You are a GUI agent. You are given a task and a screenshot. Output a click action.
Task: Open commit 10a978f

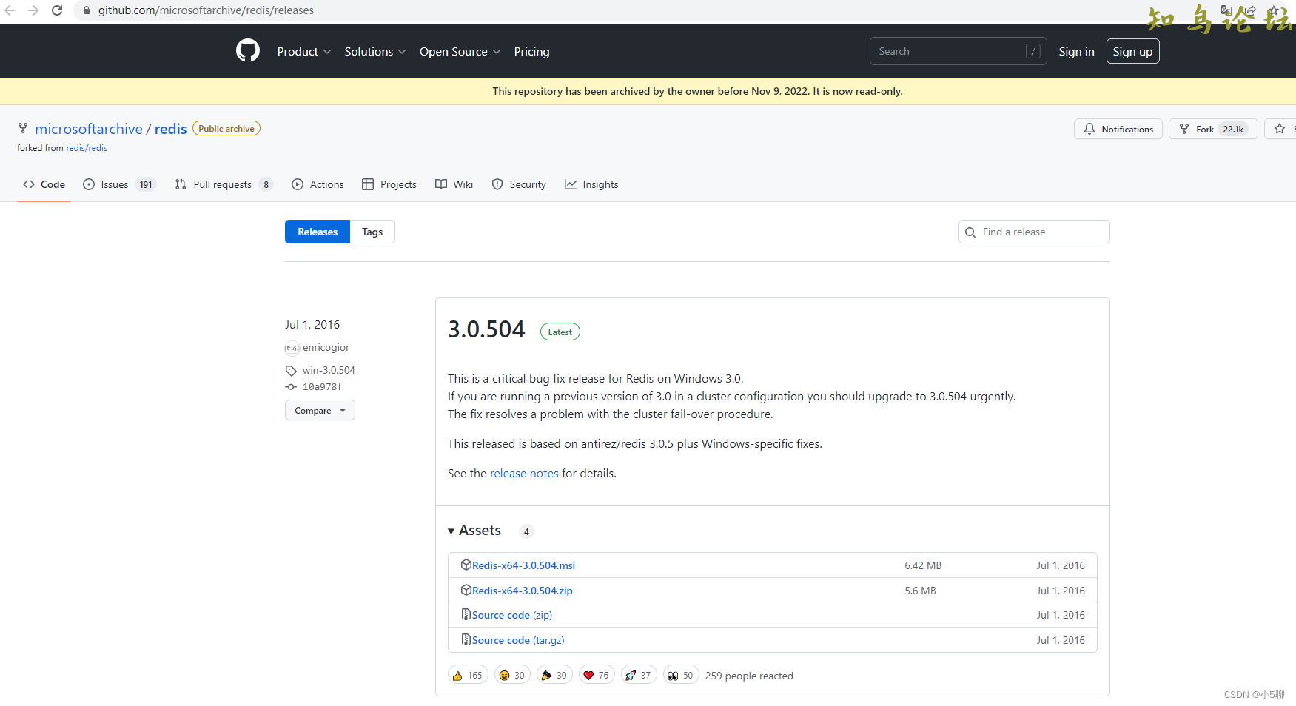[x=323, y=387]
